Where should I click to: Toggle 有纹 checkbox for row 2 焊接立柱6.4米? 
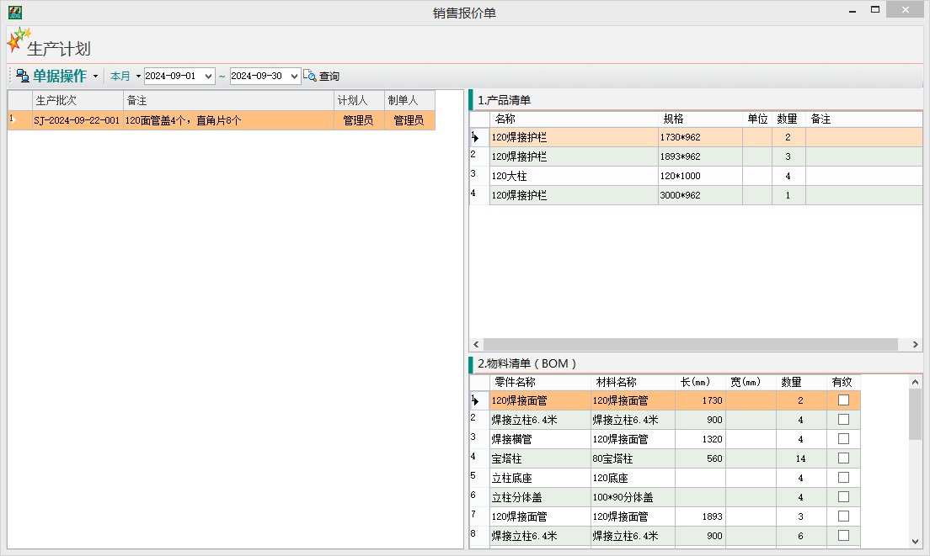click(x=843, y=419)
